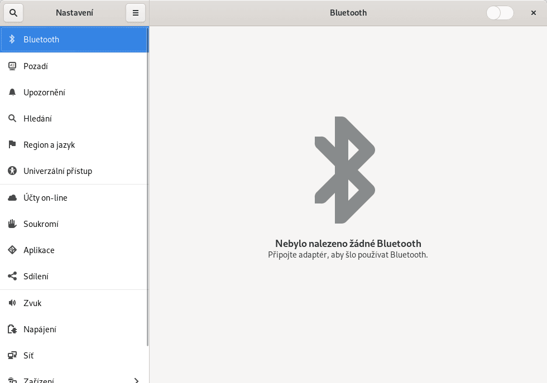Click the Účty on-line cloud icon

pos(12,197)
